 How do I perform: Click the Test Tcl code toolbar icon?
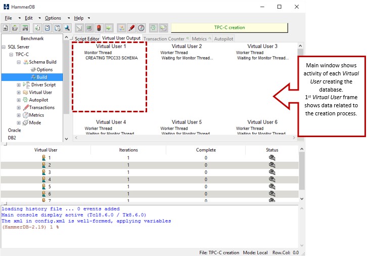(79, 28)
